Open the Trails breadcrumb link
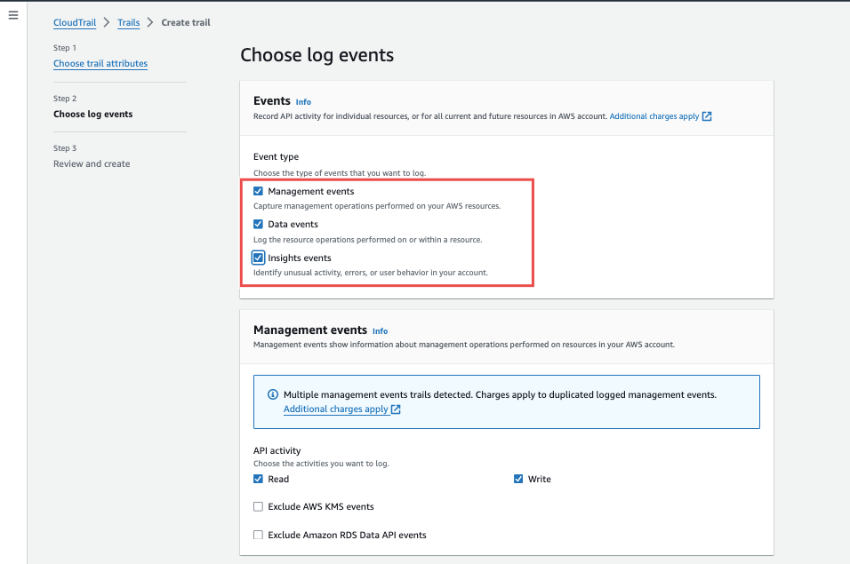This screenshot has width=850, height=564. (130, 22)
